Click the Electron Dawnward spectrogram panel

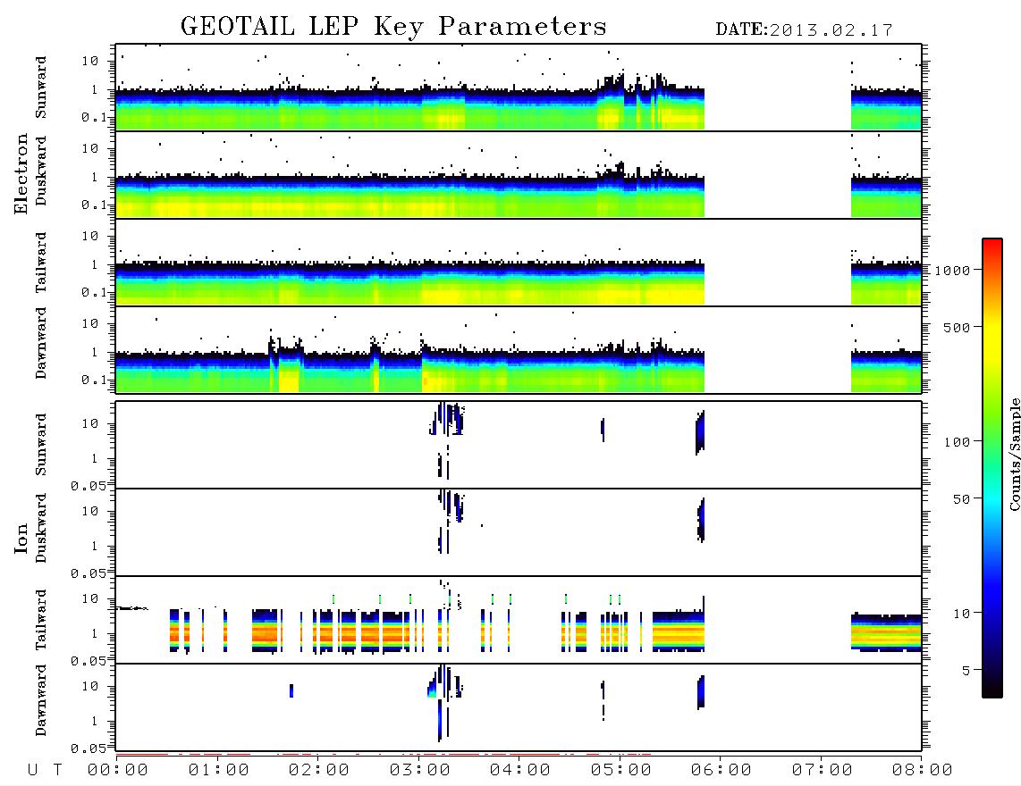pos(519,350)
